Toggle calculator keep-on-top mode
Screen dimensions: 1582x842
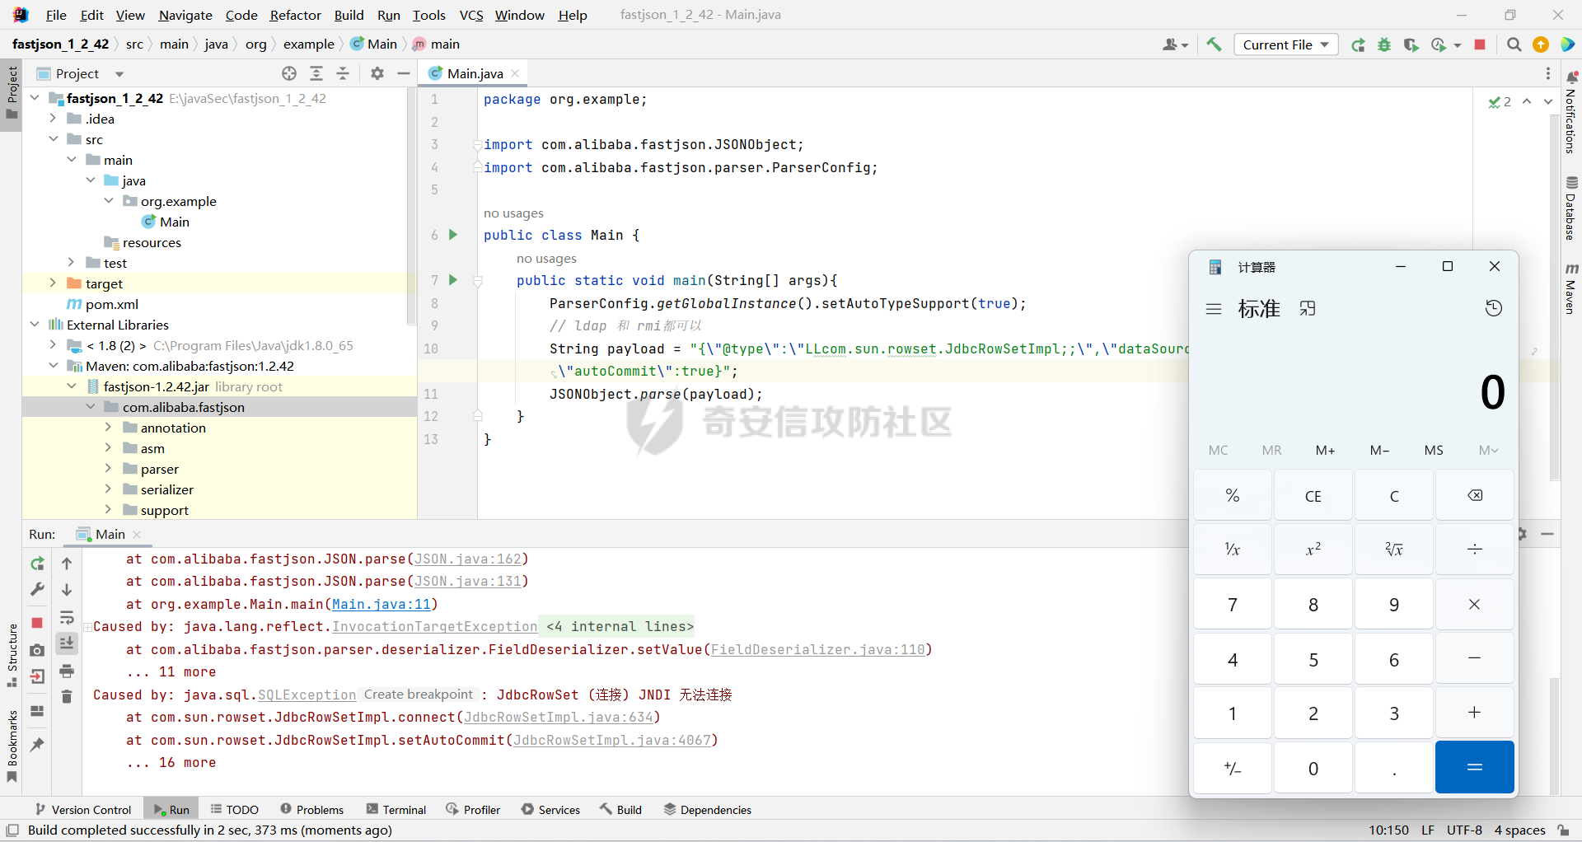(x=1308, y=309)
